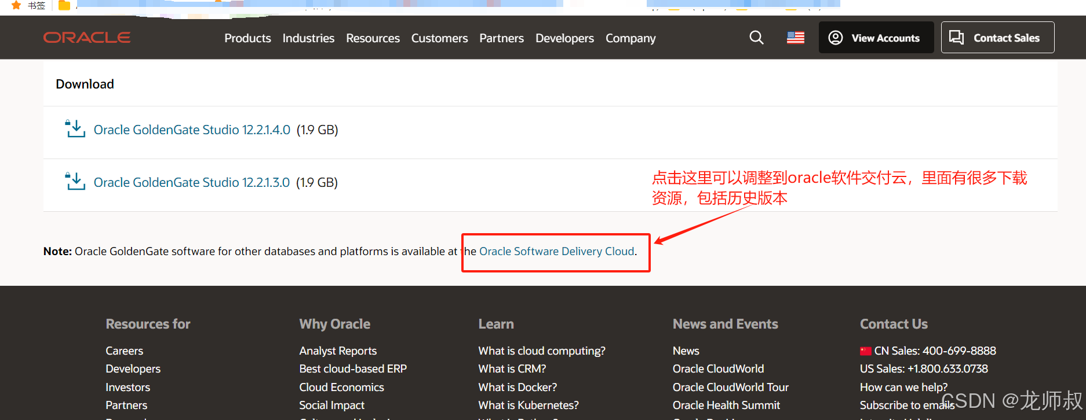Download Oracle GoldenGate Studio 12.2.1.4.0
This screenshot has height=420, width=1086.
(192, 130)
